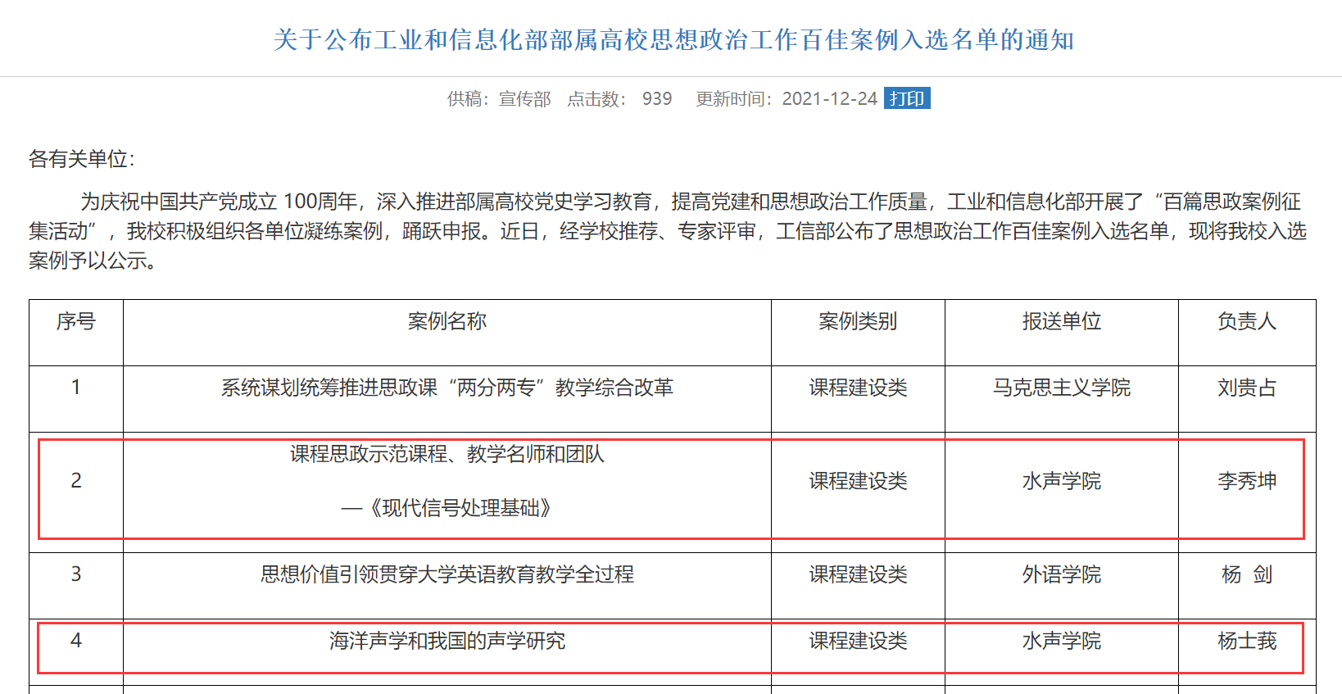Viewport: 1342px width, 694px height.
Task: Click the name 李秀坤 in the table
Action: 1246,481
